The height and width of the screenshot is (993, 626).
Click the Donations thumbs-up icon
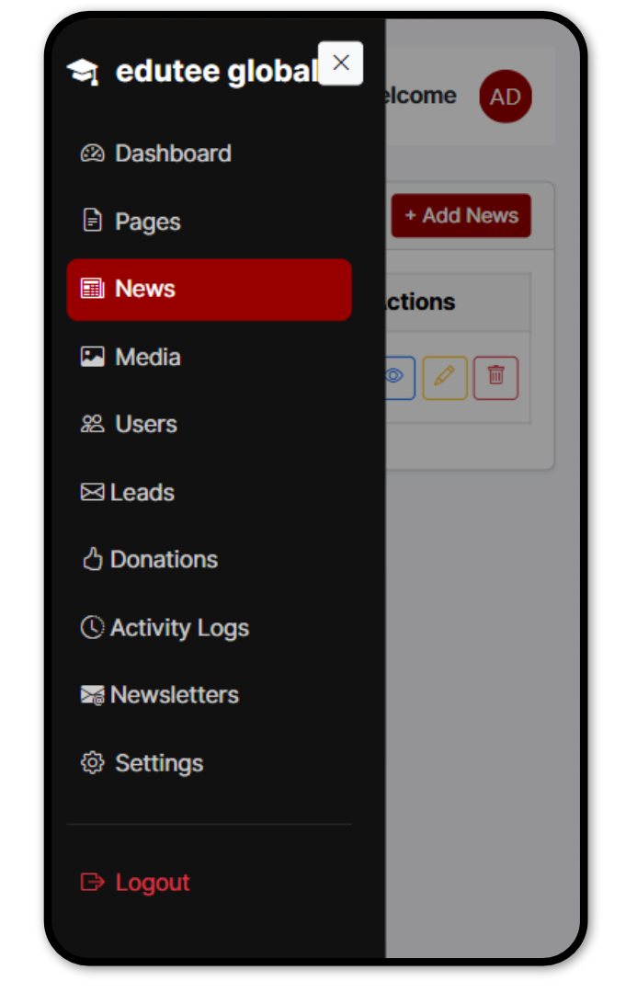[92, 559]
